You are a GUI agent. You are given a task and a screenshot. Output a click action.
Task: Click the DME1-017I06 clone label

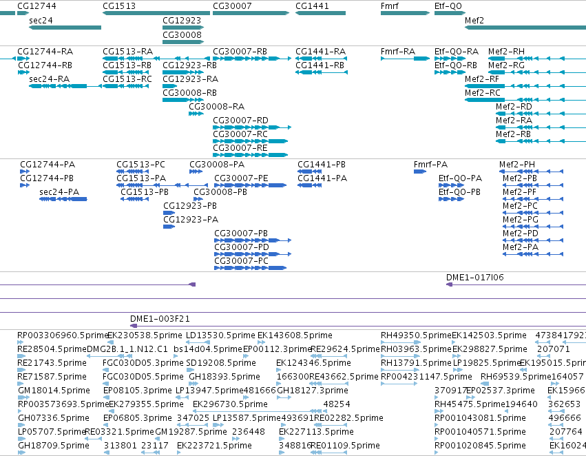475,278
